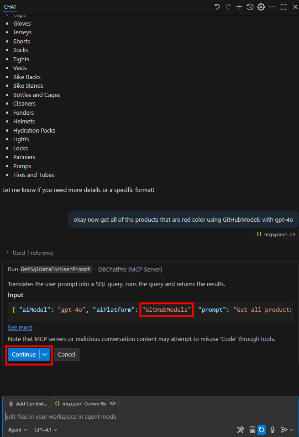299x437 pixels.
Task: Open Continue button dropdown arrow
Action: click(45, 355)
